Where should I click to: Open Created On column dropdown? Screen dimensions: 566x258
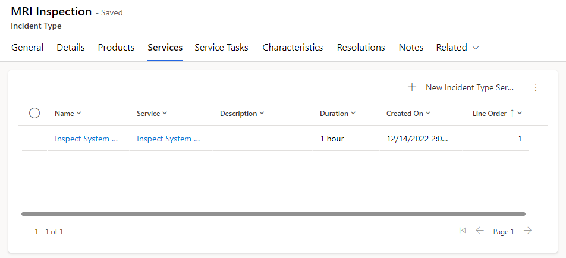point(428,113)
